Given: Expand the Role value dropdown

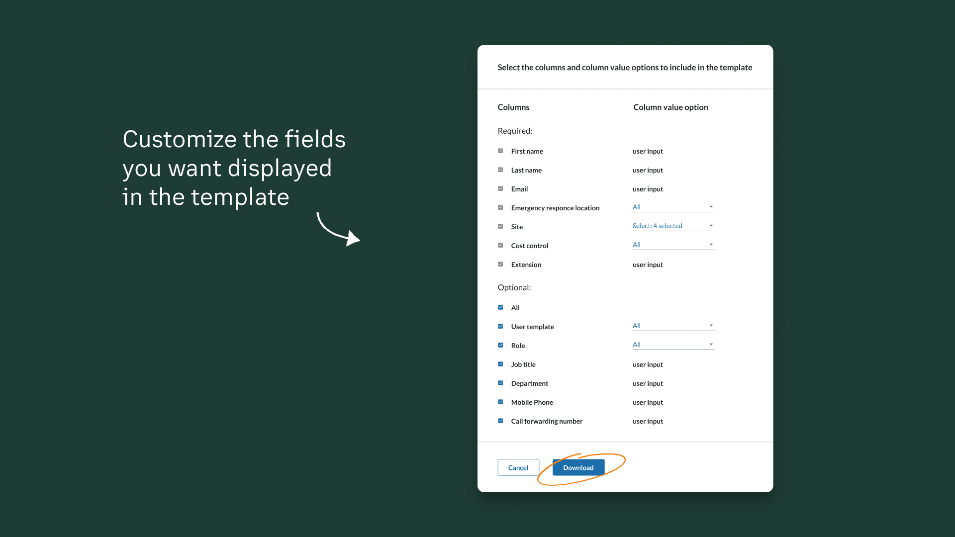Looking at the screenshot, I should pyautogui.click(x=673, y=345).
